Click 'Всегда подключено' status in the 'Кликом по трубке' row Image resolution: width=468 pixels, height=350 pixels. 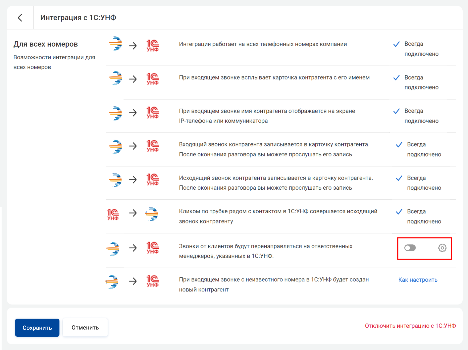coord(424,216)
